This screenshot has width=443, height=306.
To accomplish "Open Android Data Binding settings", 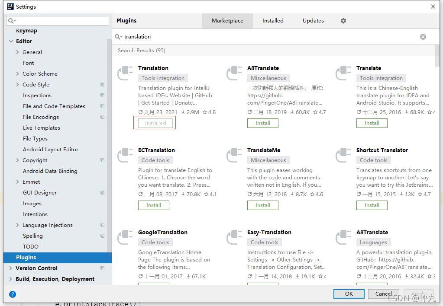I will pos(50,171).
